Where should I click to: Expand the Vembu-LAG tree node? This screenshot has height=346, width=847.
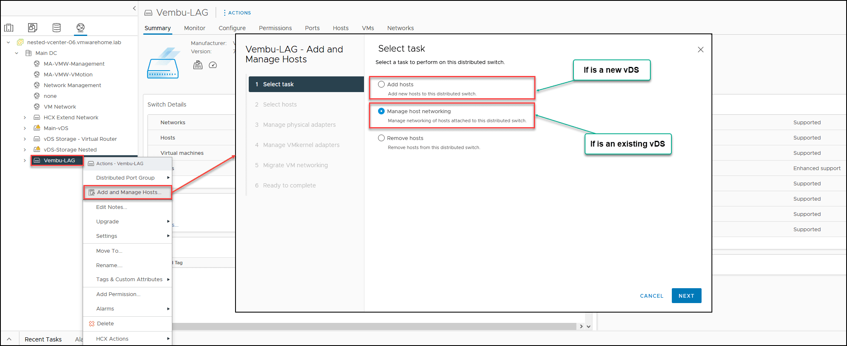click(x=25, y=160)
